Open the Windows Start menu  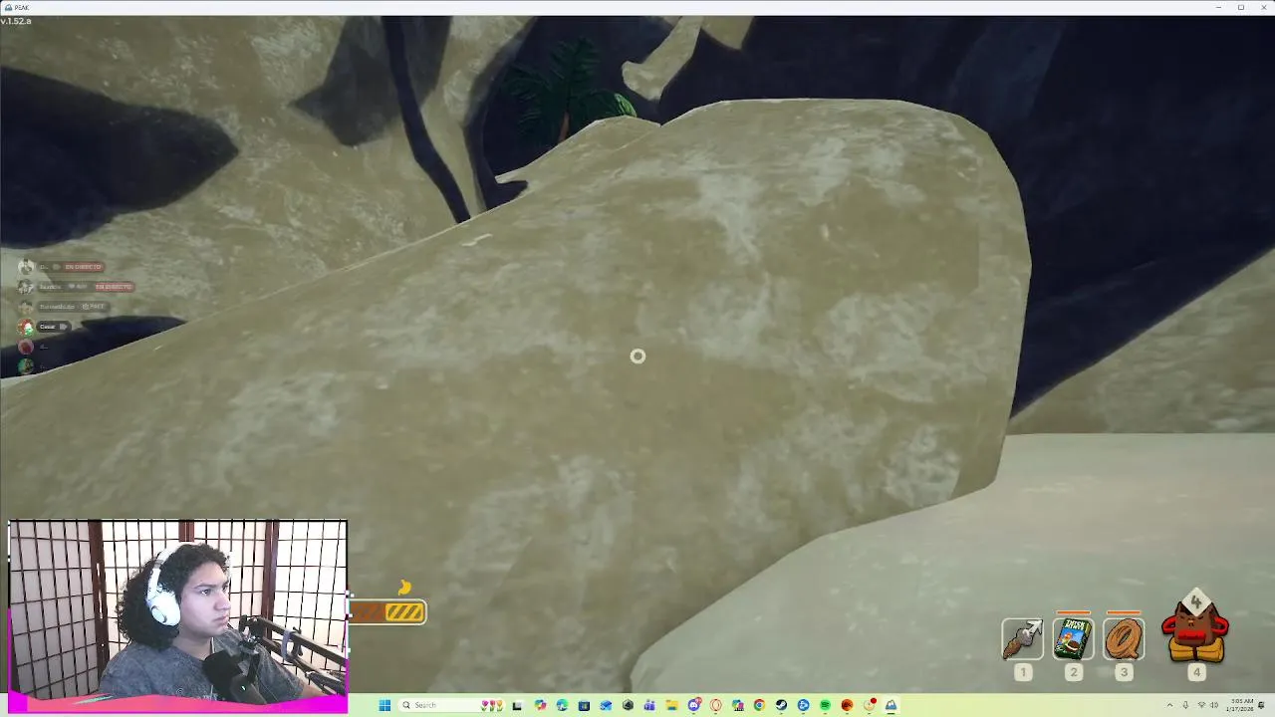(x=384, y=705)
